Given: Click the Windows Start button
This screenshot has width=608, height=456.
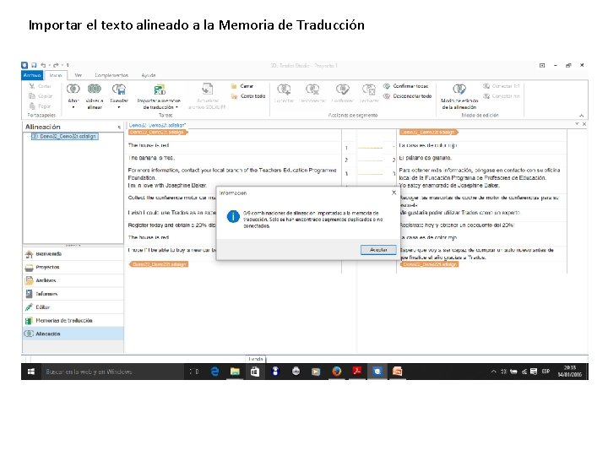Looking at the screenshot, I should (x=31, y=372).
